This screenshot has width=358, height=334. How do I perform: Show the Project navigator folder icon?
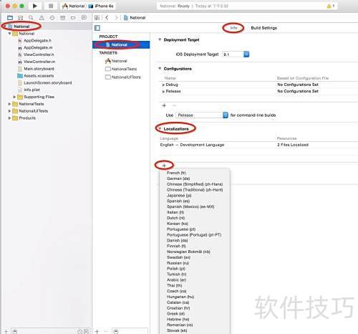(x=10, y=18)
